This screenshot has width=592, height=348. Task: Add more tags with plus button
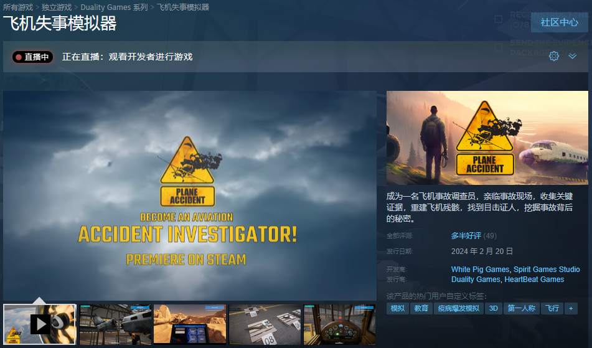point(571,308)
